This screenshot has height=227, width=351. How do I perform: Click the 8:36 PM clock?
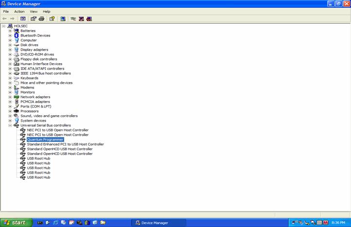pyautogui.click(x=338, y=223)
